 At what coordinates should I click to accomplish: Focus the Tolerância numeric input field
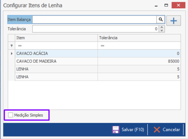tap(96, 29)
